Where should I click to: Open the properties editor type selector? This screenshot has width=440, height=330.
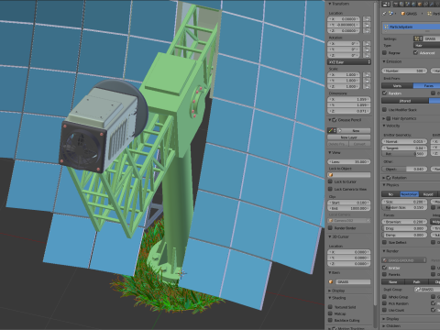tap(387, 4)
